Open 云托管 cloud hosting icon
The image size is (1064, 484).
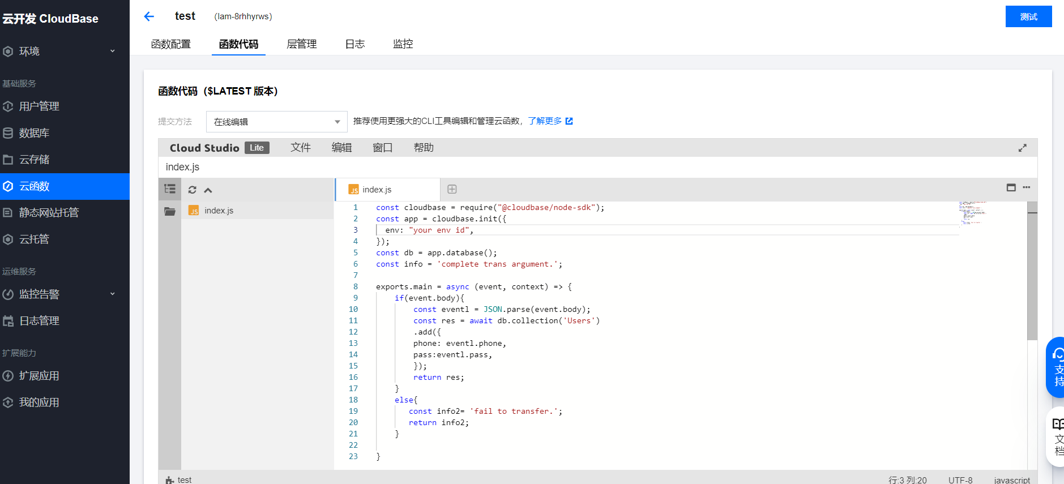pos(8,239)
